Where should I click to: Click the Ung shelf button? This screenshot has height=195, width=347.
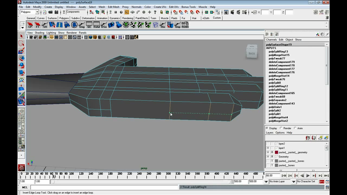[82, 25]
